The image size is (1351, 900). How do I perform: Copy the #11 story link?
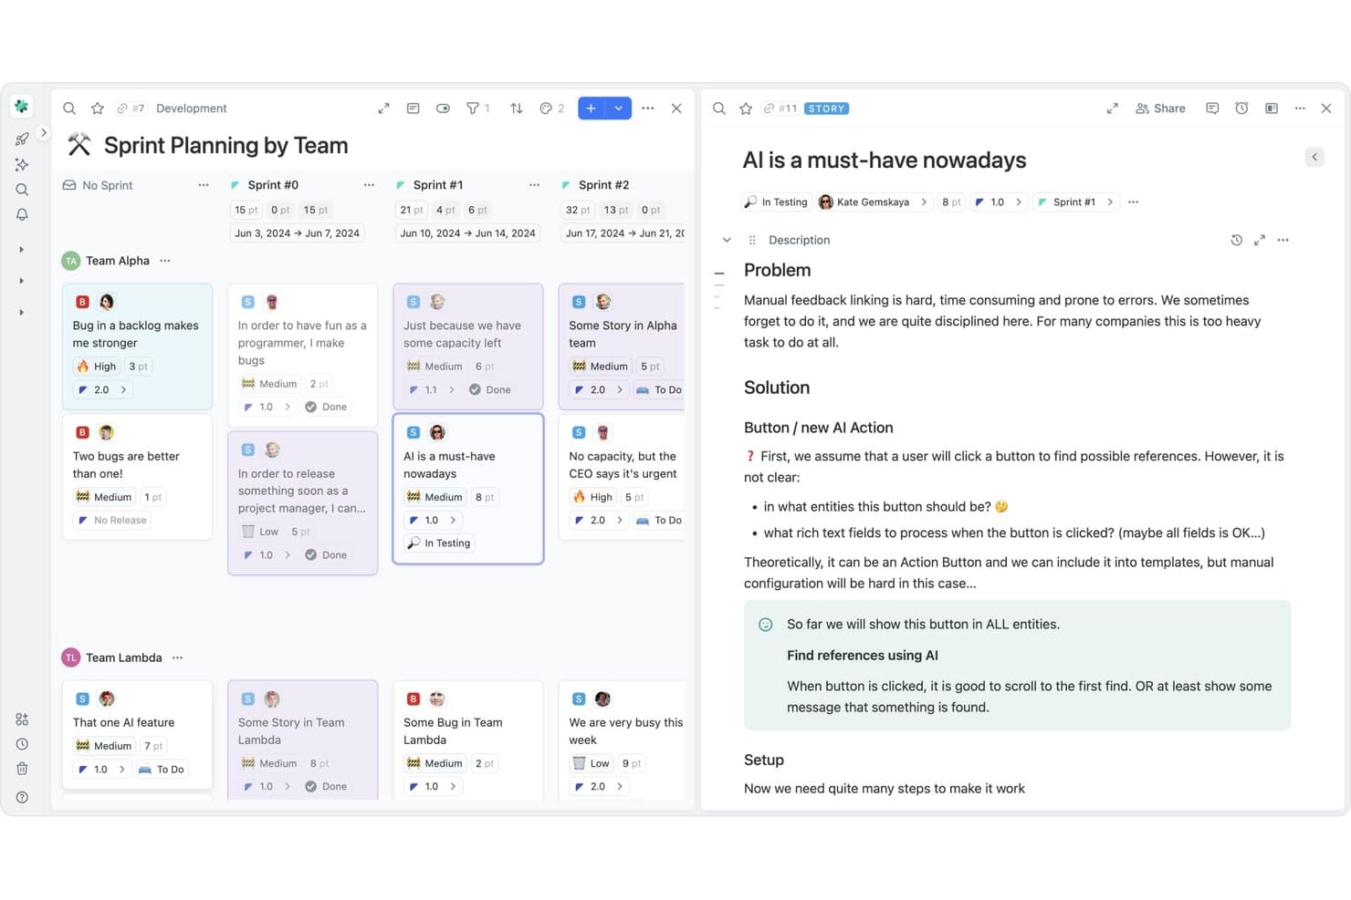pos(780,109)
